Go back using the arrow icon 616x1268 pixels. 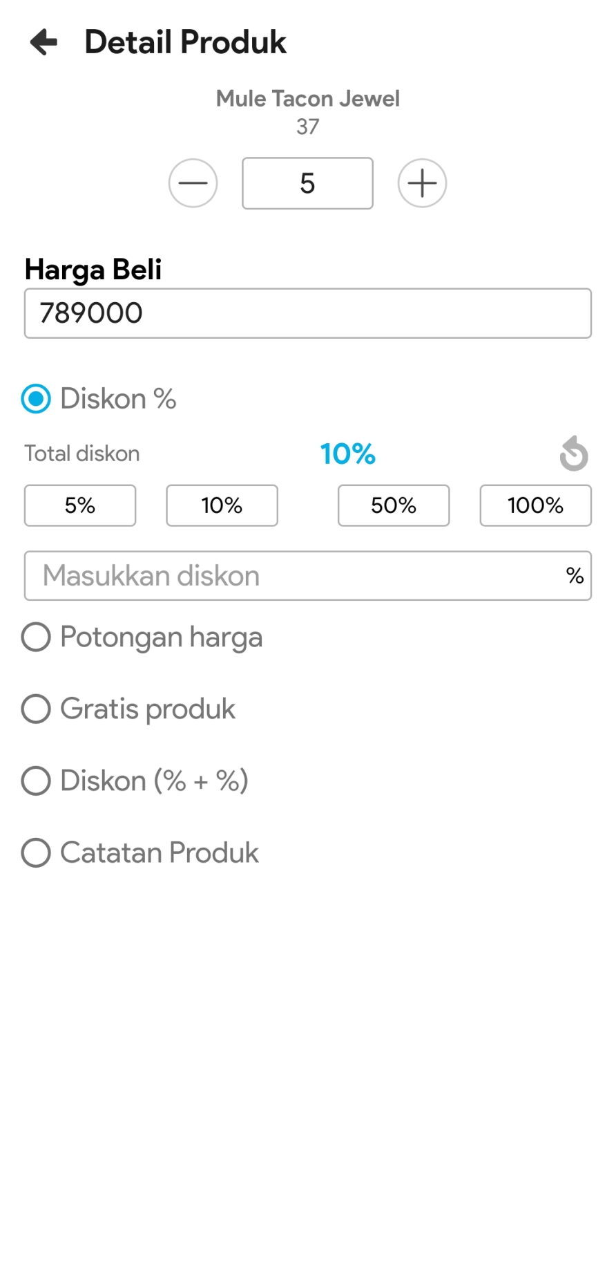[x=44, y=42]
